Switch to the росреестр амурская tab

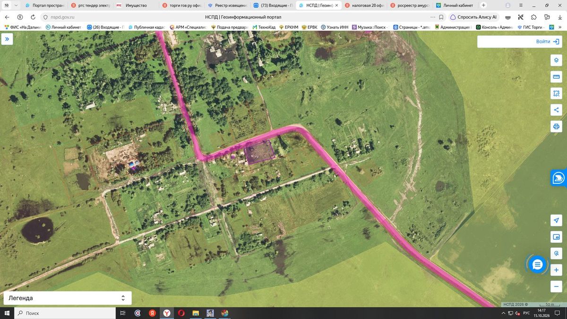(x=410, y=5)
